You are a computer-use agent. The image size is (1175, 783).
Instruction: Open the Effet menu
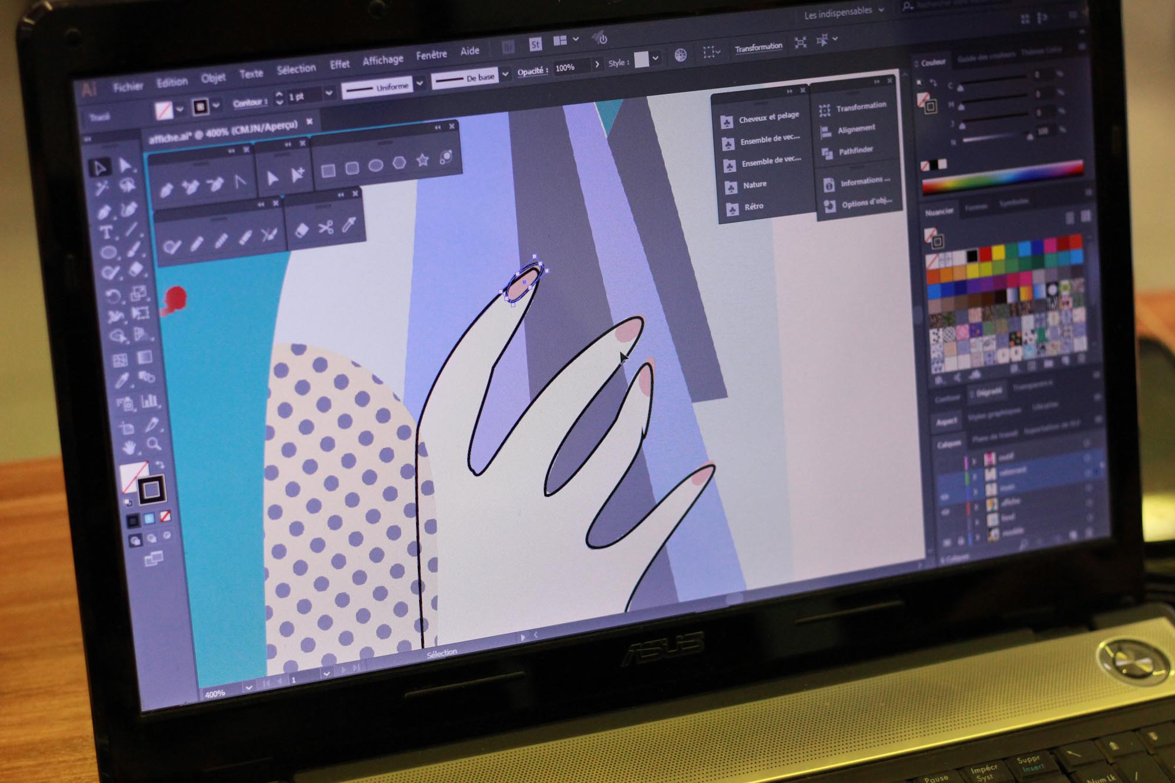tap(340, 64)
